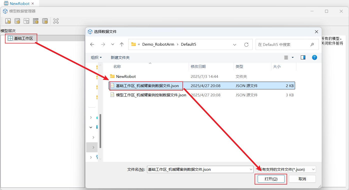Click the add binary data icon

click(x=17, y=21)
